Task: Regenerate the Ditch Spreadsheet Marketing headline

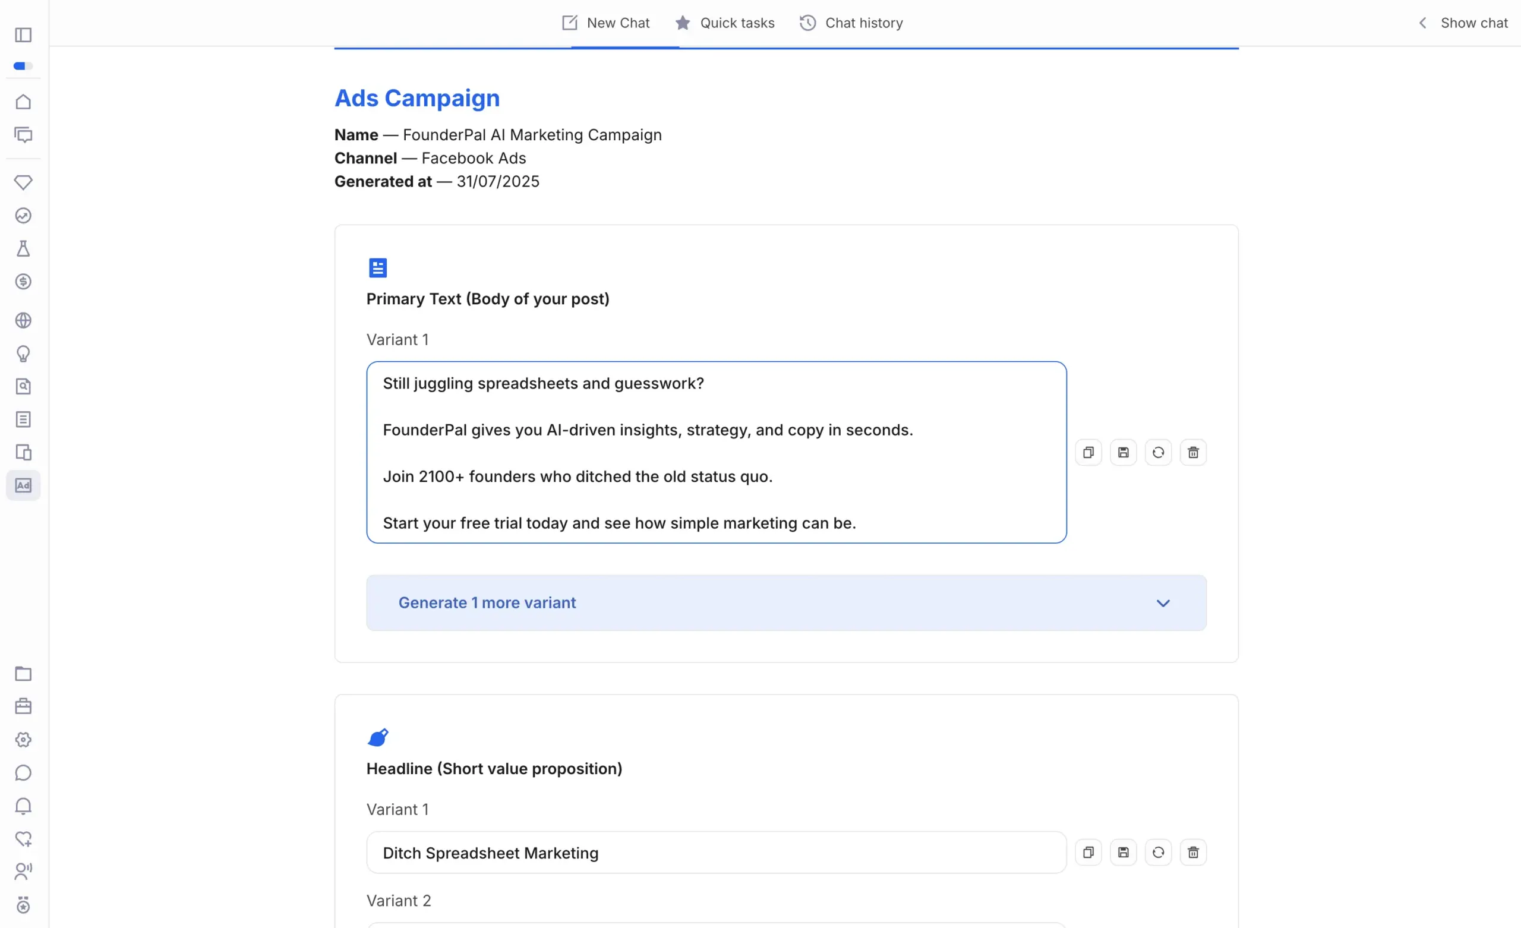Action: coord(1158,852)
